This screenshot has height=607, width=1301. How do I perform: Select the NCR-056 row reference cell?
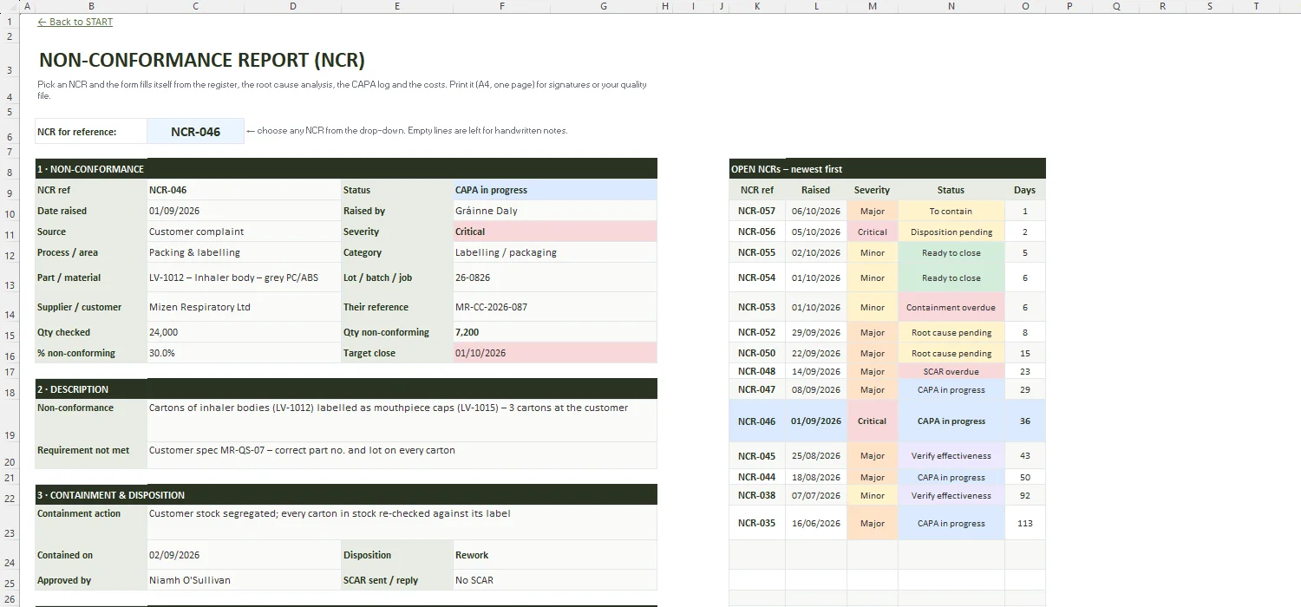(757, 232)
